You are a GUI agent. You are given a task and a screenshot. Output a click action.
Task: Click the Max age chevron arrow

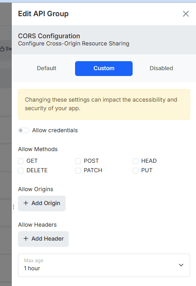[181, 265]
